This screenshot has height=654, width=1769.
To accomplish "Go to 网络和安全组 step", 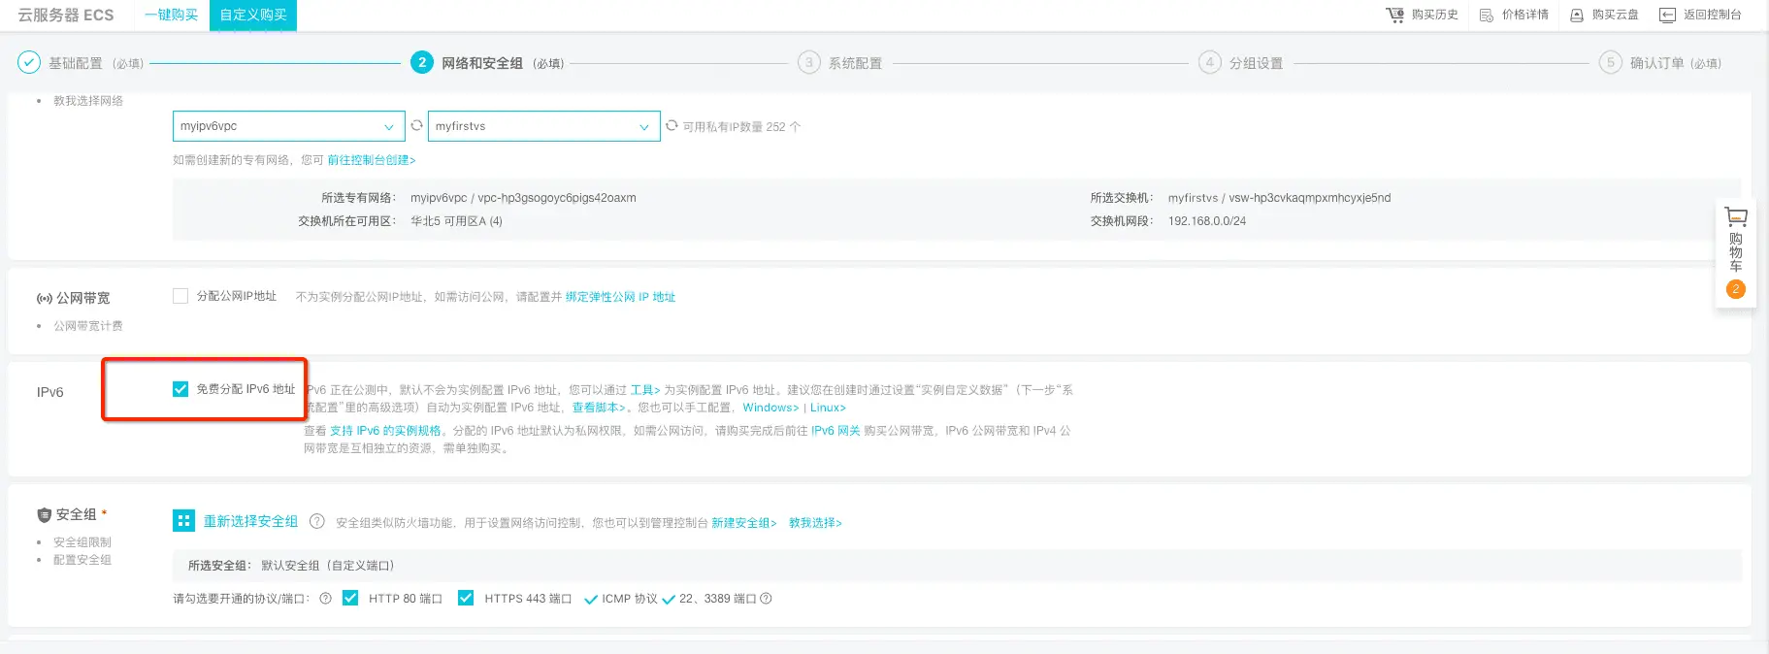I will [482, 63].
